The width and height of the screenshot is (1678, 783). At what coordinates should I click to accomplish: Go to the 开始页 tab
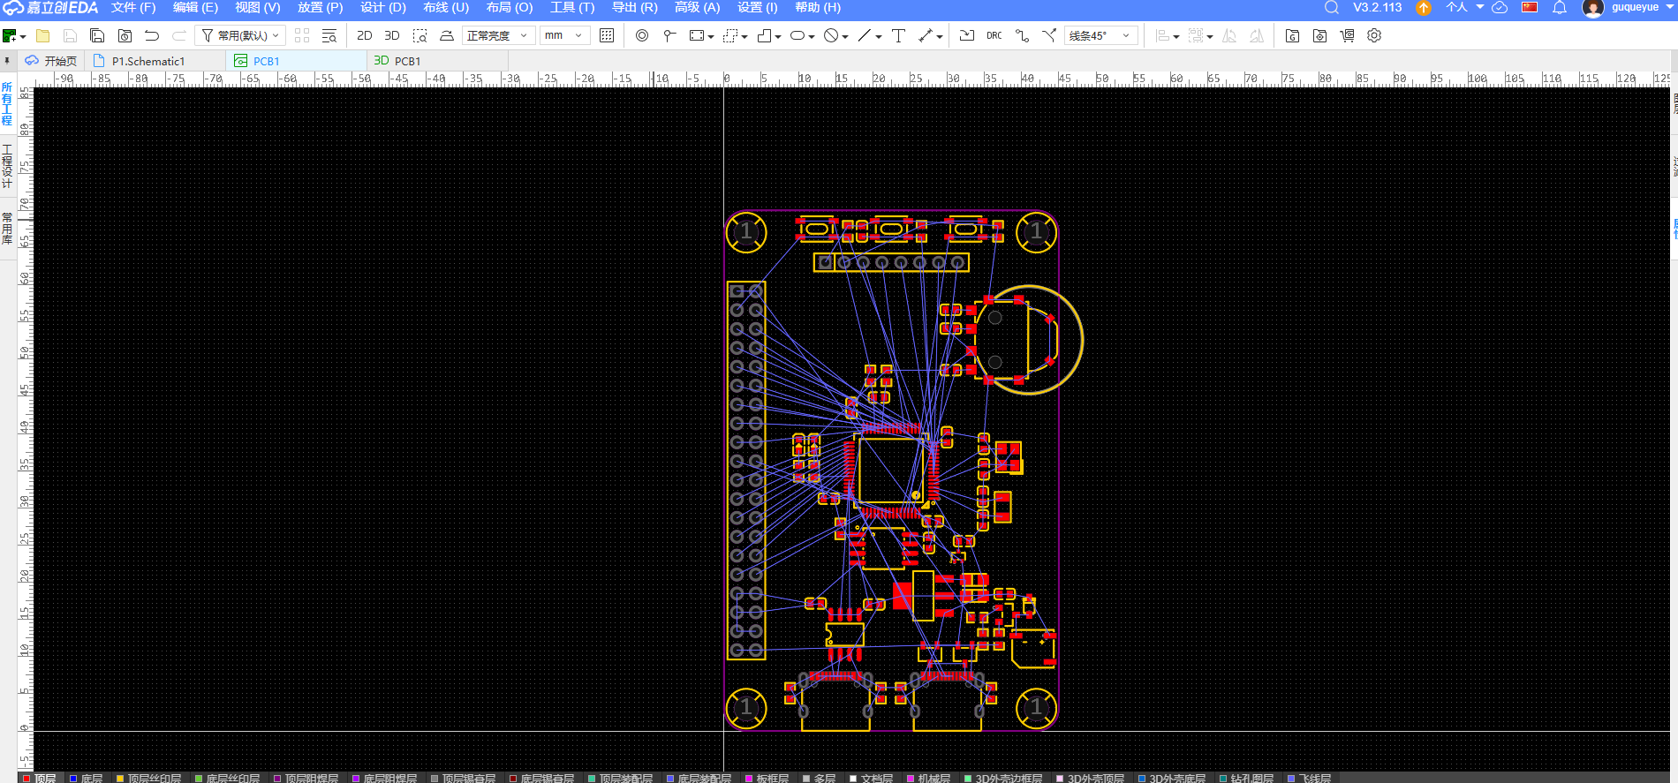(51, 61)
